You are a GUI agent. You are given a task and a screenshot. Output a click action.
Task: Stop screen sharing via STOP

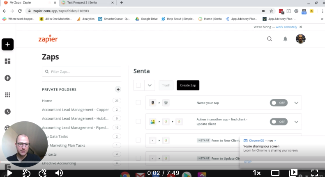(248, 162)
